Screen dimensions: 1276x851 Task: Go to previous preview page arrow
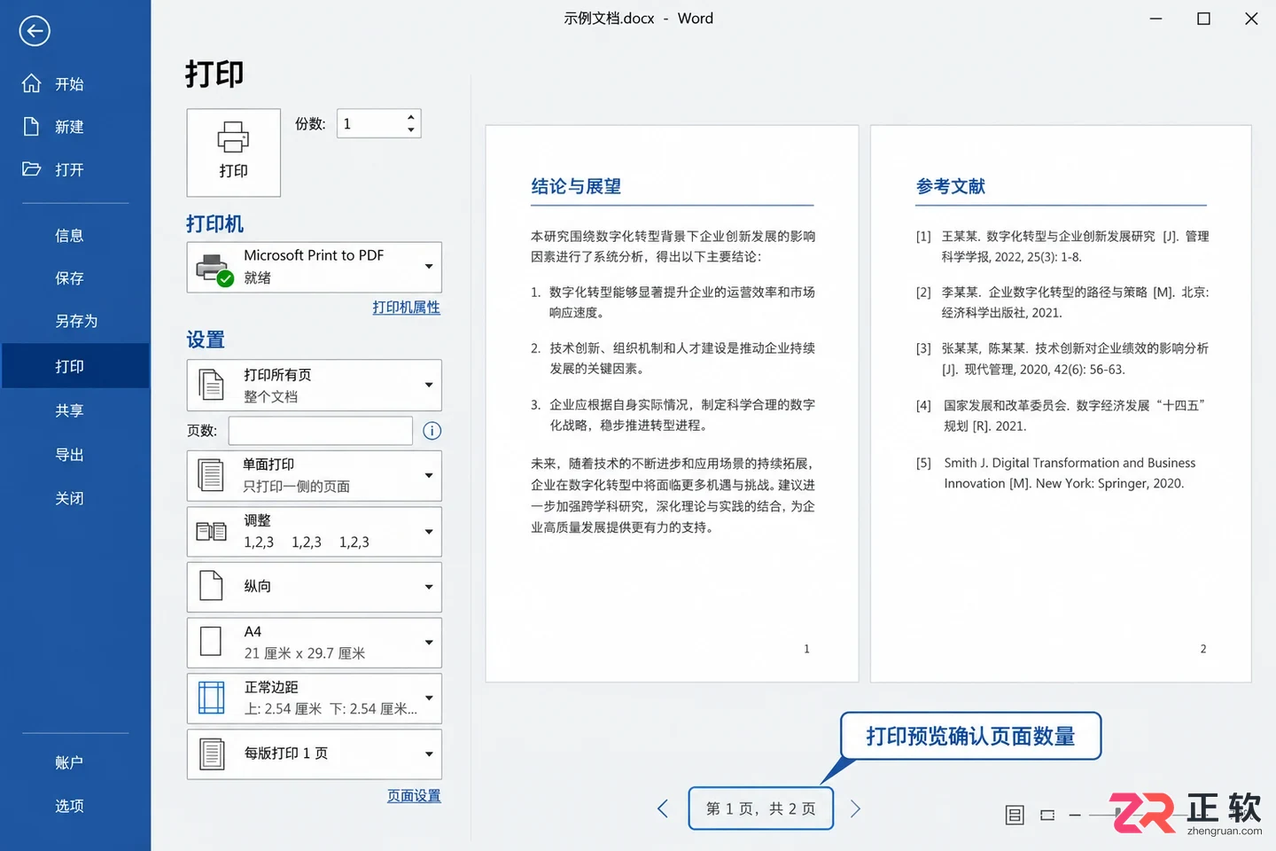[663, 808]
